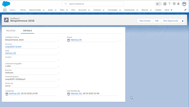Edit Follow Up field via pencil icon
The image size is (189, 107).
coord(58,86)
